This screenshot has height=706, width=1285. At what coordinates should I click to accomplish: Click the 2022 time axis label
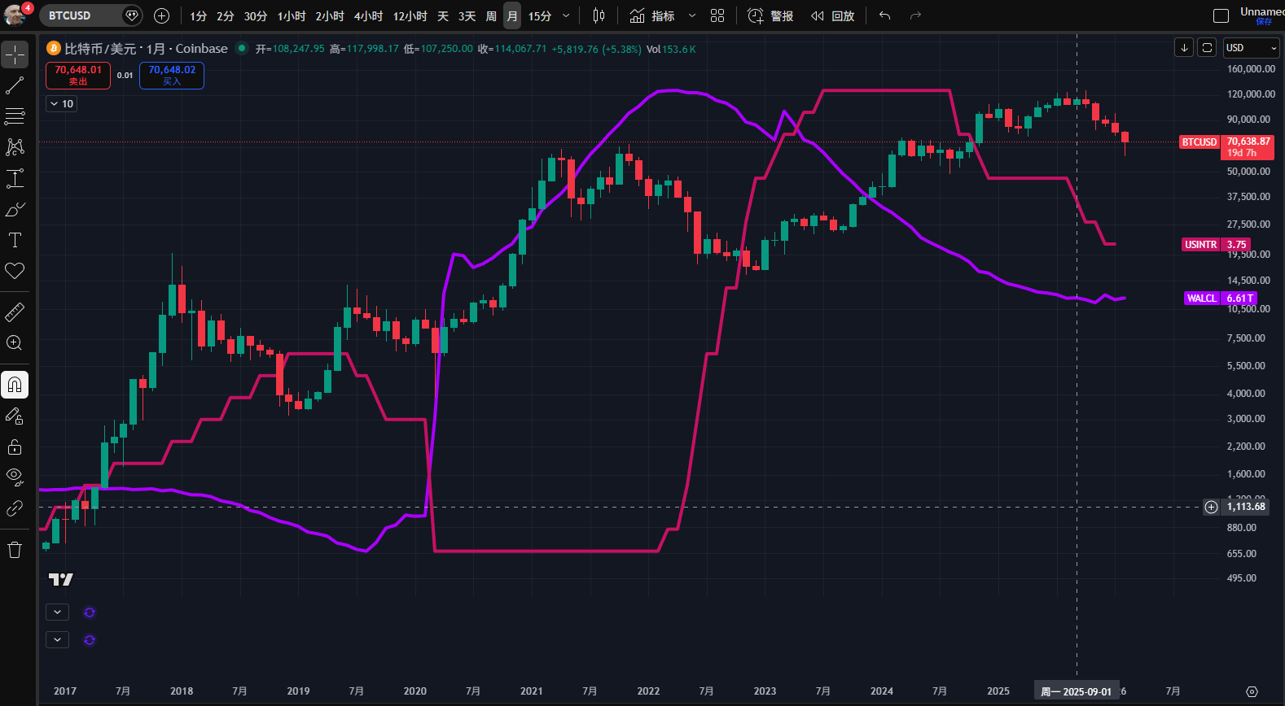(648, 691)
